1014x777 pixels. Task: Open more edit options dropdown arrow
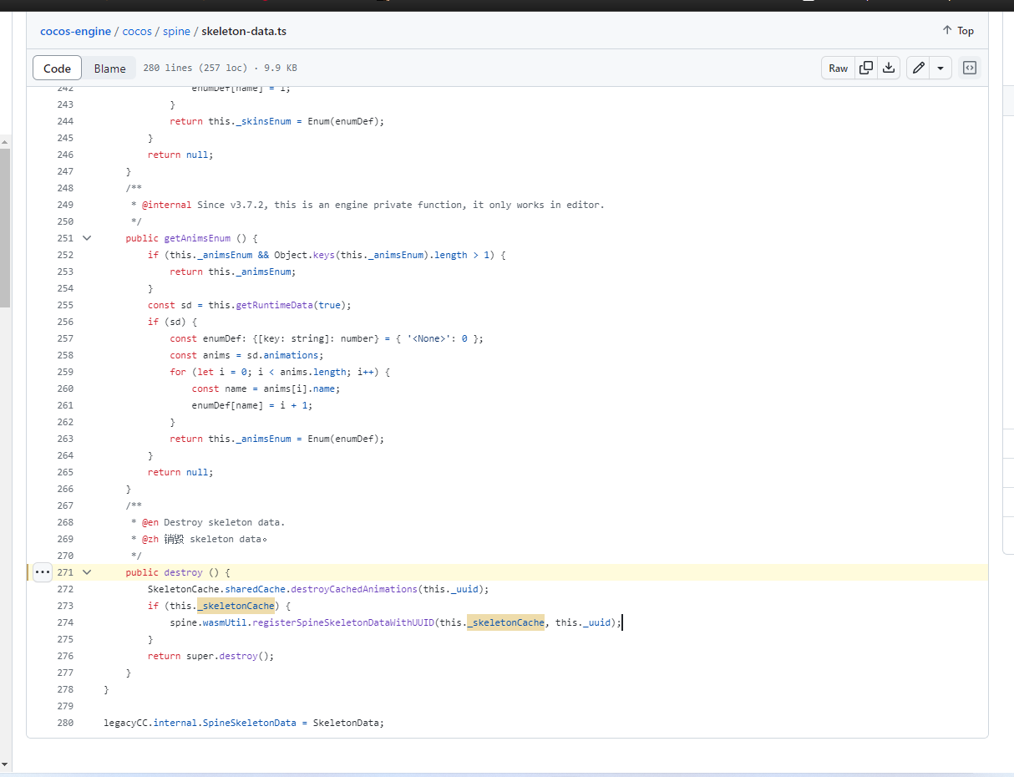pyautogui.click(x=941, y=69)
